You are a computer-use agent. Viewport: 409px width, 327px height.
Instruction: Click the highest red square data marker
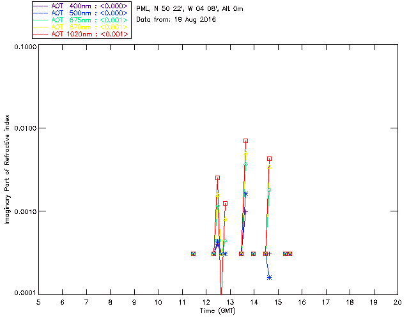pos(245,141)
